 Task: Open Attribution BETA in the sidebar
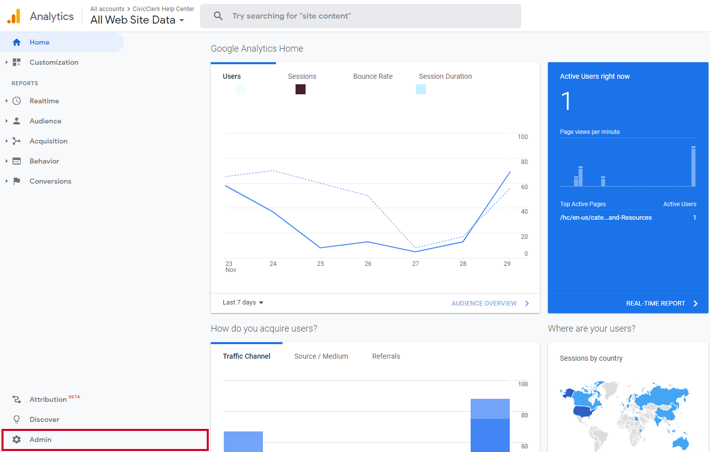(x=55, y=399)
